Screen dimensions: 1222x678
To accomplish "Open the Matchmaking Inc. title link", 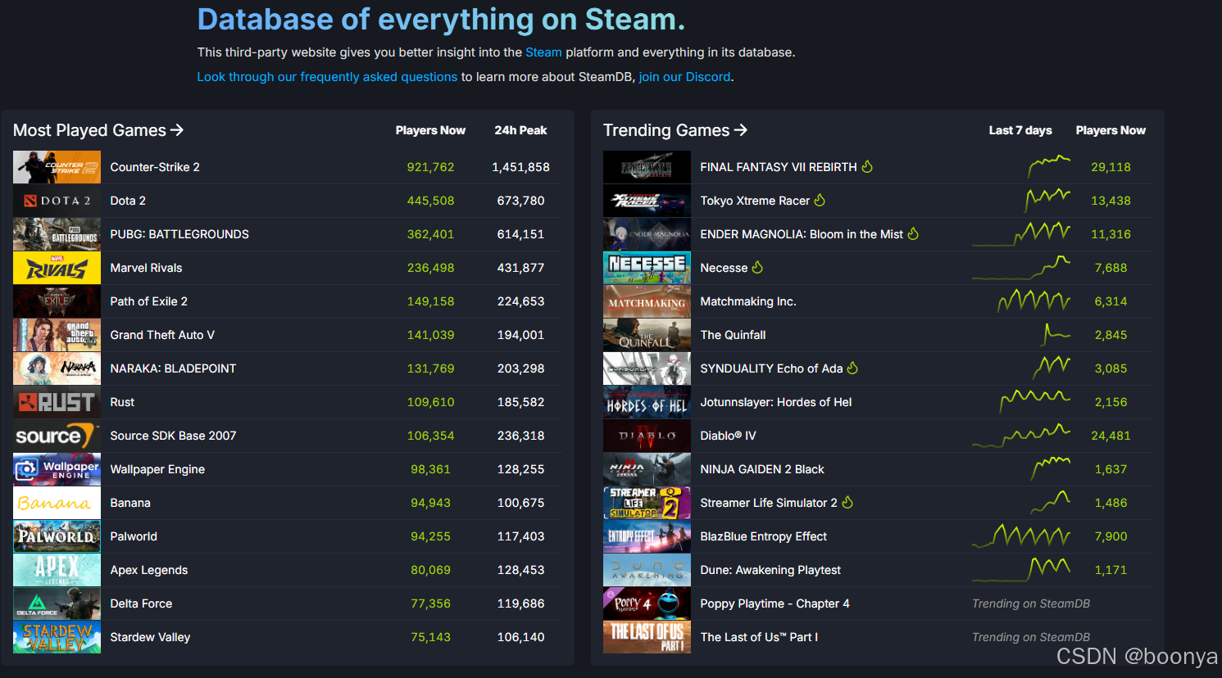I will [x=748, y=301].
